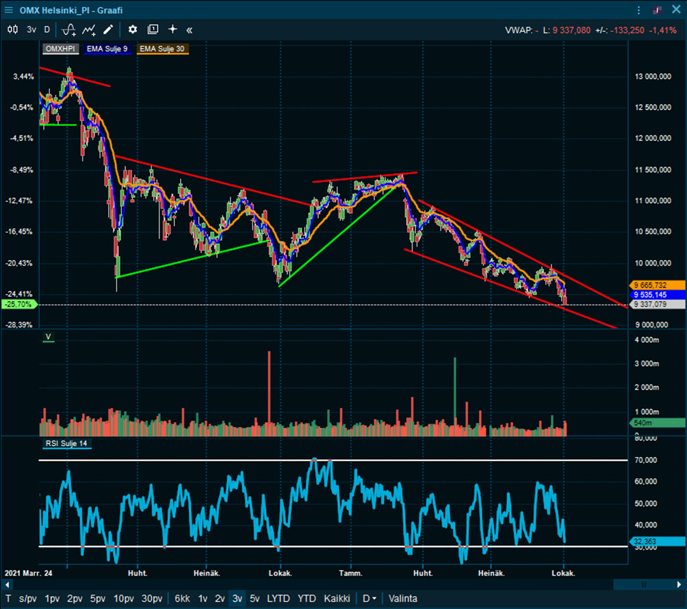Click the green -25,70% axis label
687x609 pixels.
pyautogui.click(x=20, y=304)
